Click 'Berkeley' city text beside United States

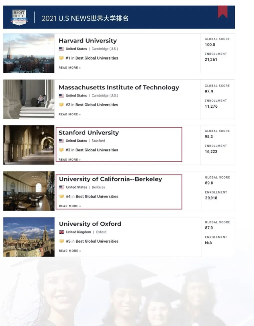98,187
